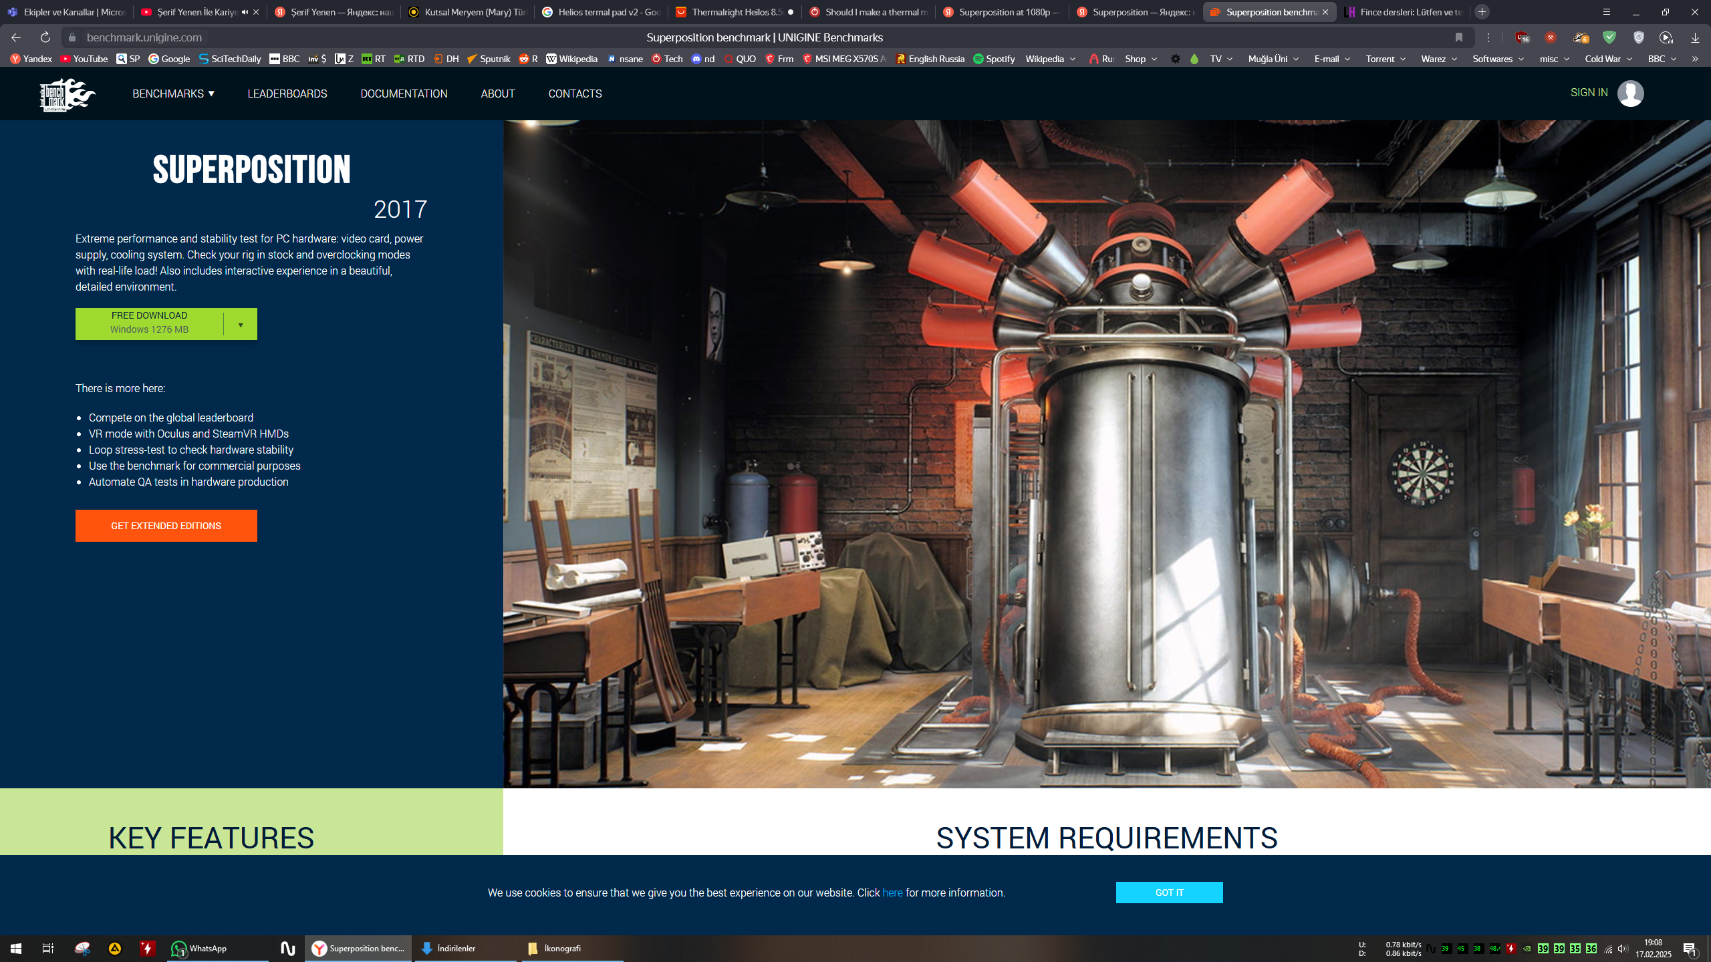Image resolution: width=1711 pixels, height=962 pixels.
Task: Click 'Compete on the global leaderboard' text
Action: 171,418
